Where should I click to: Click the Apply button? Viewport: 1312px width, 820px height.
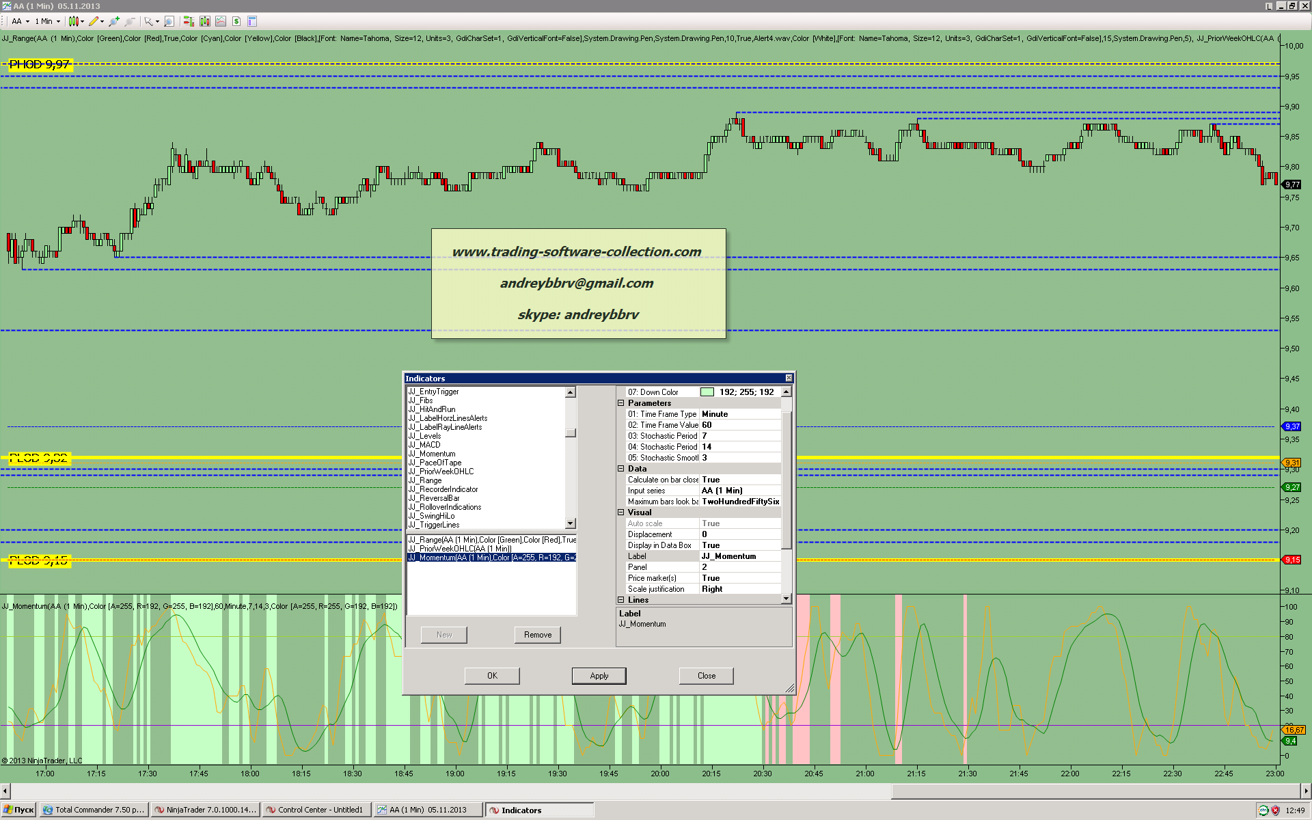[599, 676]
